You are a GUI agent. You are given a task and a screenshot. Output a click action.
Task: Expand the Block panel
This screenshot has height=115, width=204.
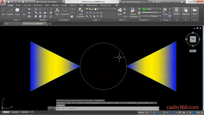[122, 20]
